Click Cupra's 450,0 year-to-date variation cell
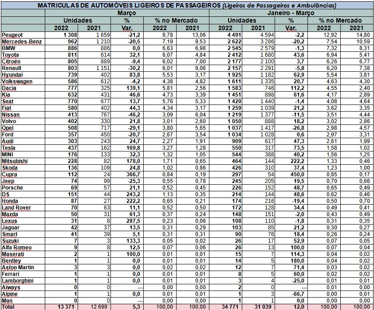 (x=291, y=174)
